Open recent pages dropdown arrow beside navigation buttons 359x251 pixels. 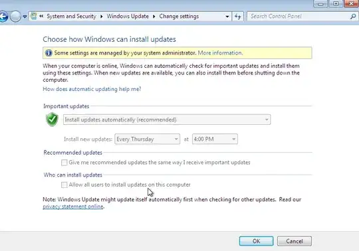click(x=25, y=17)
